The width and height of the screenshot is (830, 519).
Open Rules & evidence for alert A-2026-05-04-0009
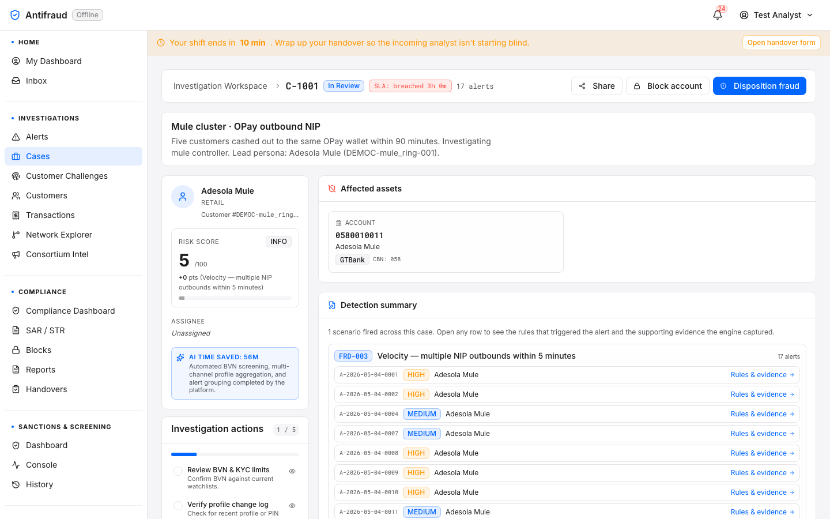pos(763,473)
